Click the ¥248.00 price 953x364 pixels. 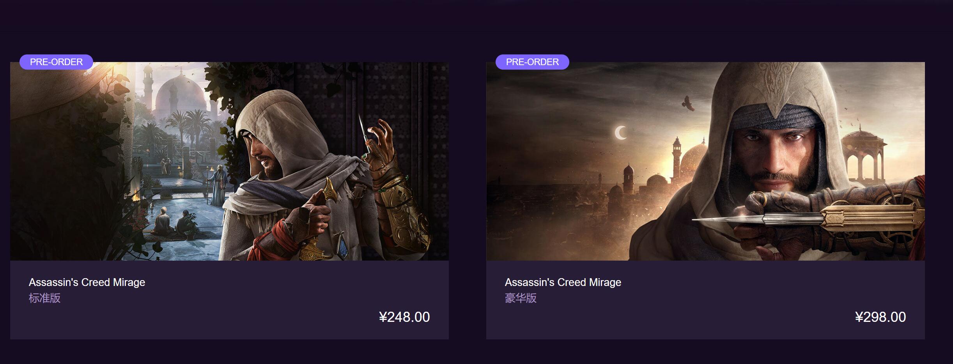click(x=404, y=317)
